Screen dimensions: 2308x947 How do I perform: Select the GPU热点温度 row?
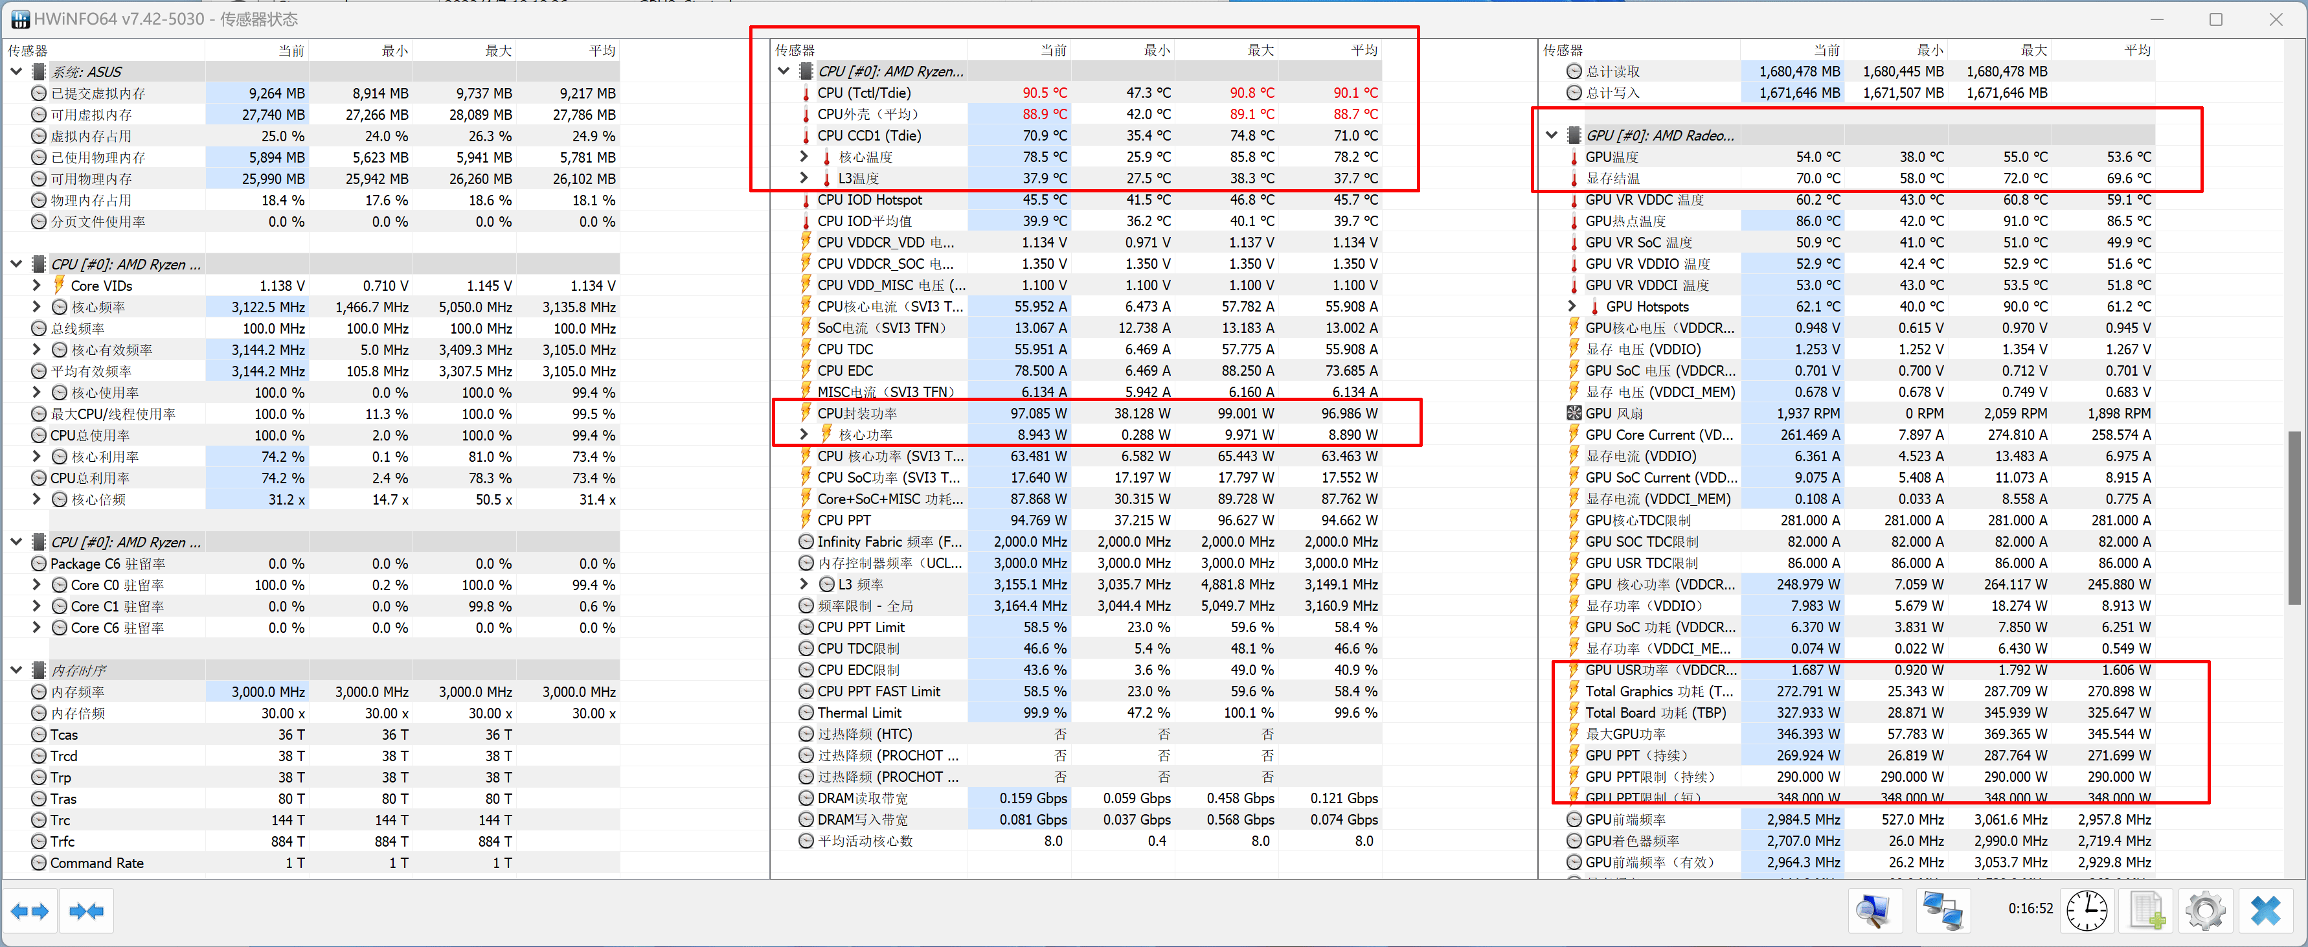click(1848, 222)
